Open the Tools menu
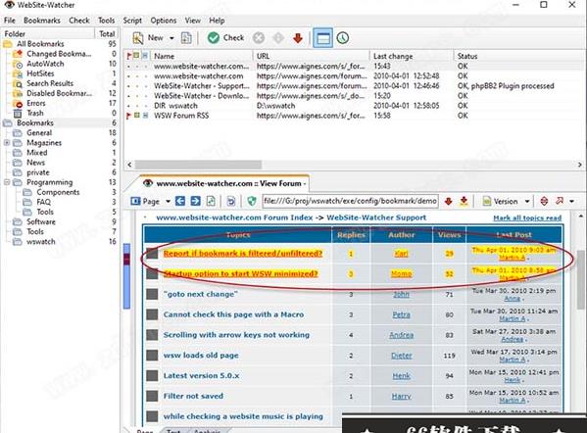587x433 pixels. point(106,21)
